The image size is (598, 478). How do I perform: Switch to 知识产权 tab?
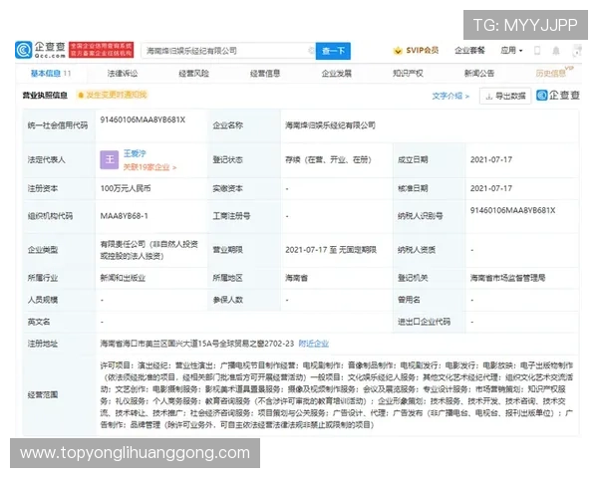pos(408,73)
